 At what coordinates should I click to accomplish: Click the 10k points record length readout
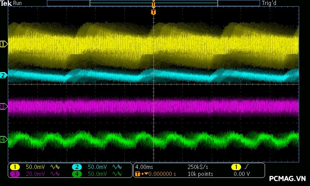point(200,174)
